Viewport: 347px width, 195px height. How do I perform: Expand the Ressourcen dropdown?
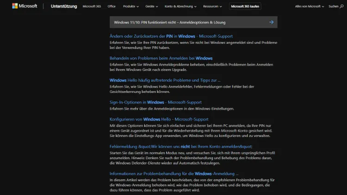pos(212,6)
